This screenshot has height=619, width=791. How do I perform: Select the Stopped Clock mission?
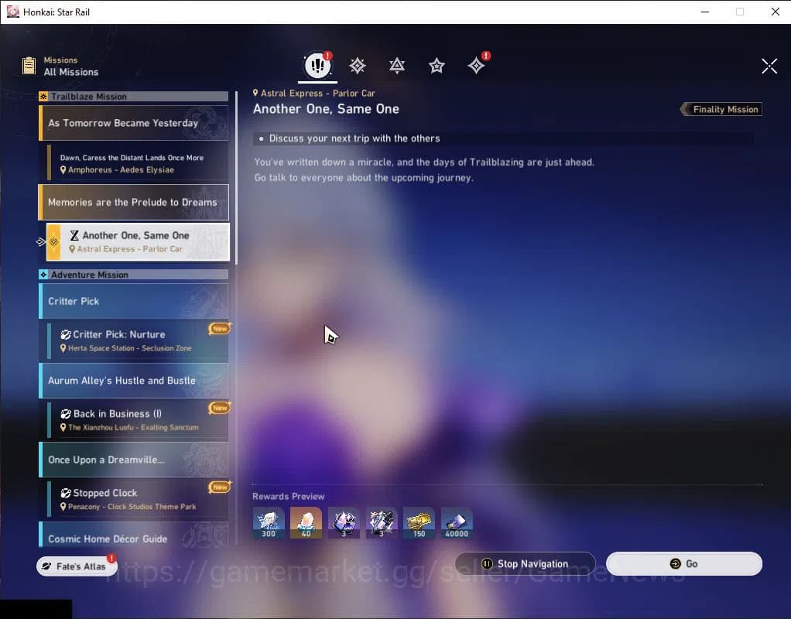138,499
